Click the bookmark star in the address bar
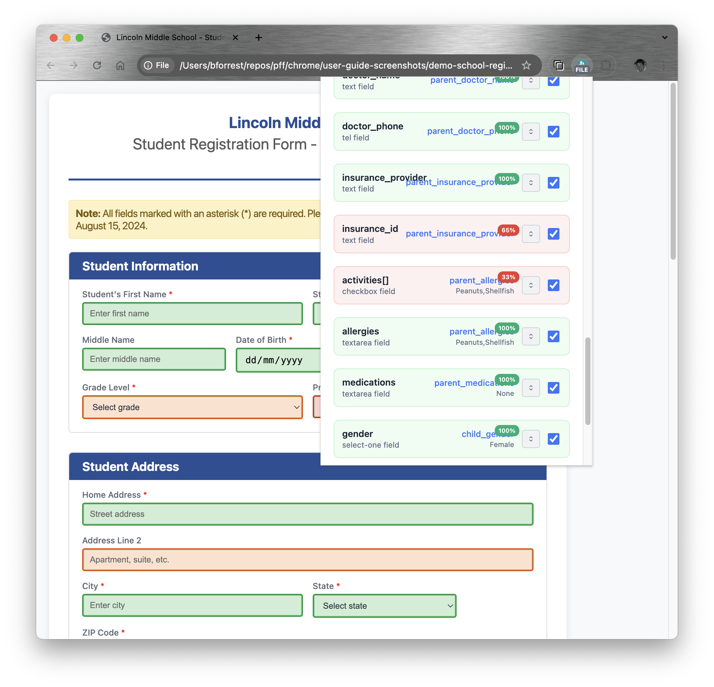Image resolution: width=714 pixels, height=687 pixels. click(x=526, y=65)
